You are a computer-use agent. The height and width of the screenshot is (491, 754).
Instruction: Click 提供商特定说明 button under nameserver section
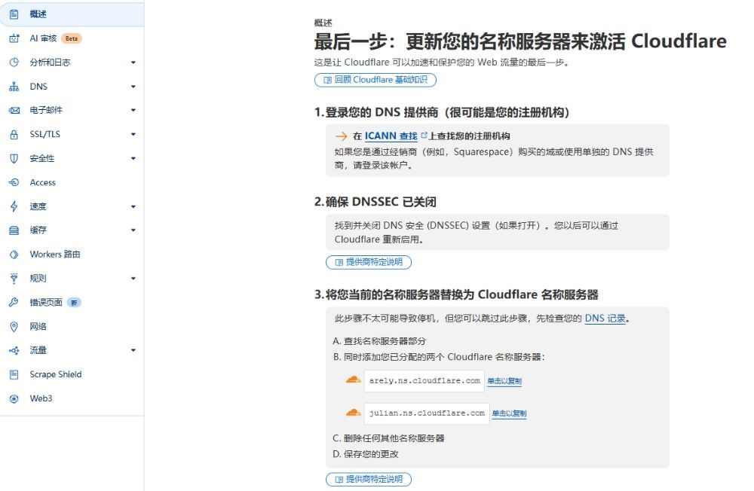point(369,479)
